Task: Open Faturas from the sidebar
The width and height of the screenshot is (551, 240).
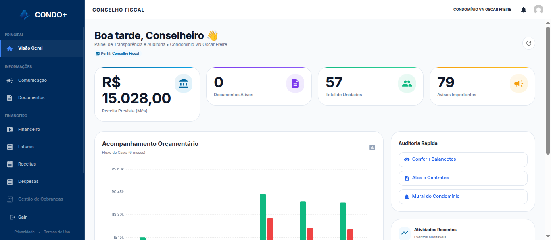Action: [x=41, y=147]
